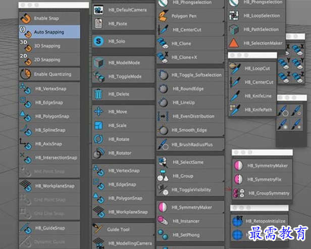Viewport: 311px width, 249px height.
Task: Select HB_WorkplaneSnap in the left palette
Action: tap(55, 186)
